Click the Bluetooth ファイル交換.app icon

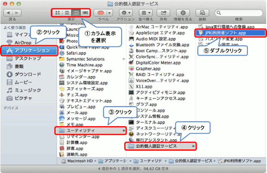click(x=131, y=45)
